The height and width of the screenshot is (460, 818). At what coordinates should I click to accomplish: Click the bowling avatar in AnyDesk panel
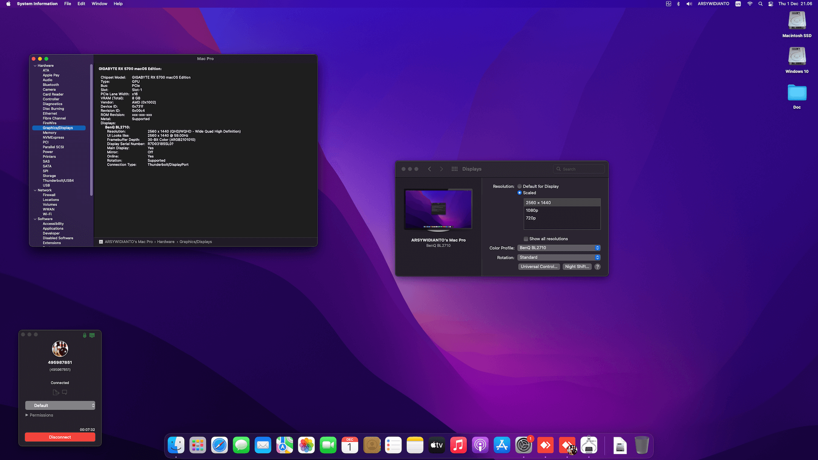point(60,349)
